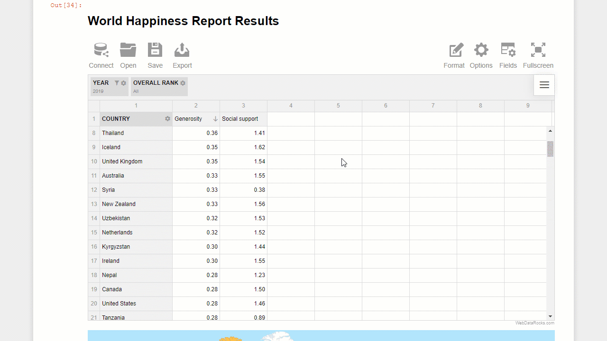Click the OVERALL RANK settings gear
Image resolution: width=607 pixels, height=341 pixels.
click(183, 83)
